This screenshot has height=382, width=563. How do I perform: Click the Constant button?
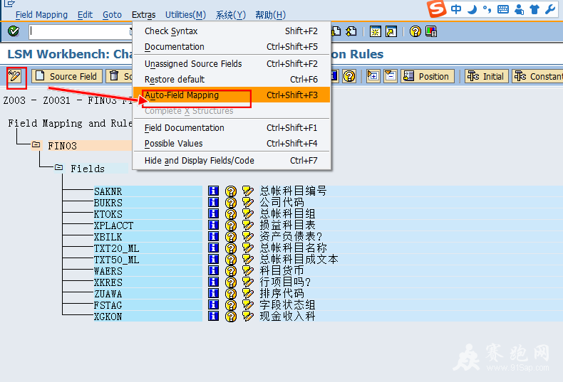pos(537,76)
